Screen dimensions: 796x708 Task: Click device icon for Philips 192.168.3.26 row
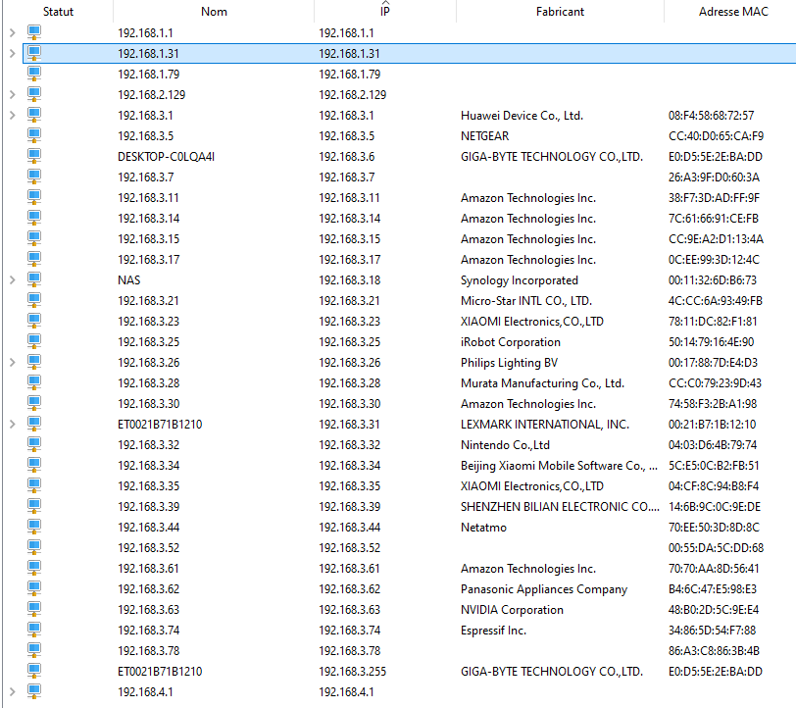click(34, 362)
